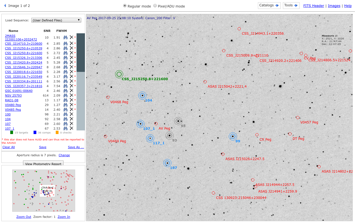This screenshot has height=222, width=355.
Task: Locate GSC 01691-00640 using binoculars icon
Action: 65,91
